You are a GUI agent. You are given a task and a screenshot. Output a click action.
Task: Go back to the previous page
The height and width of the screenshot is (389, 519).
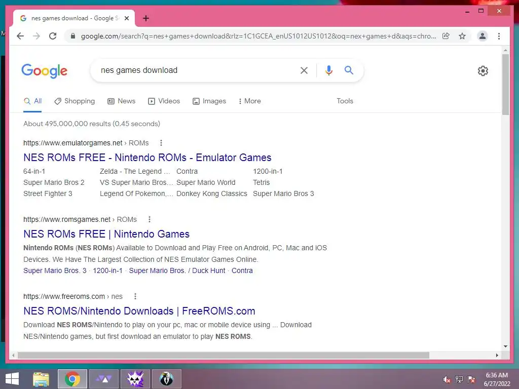20,36
